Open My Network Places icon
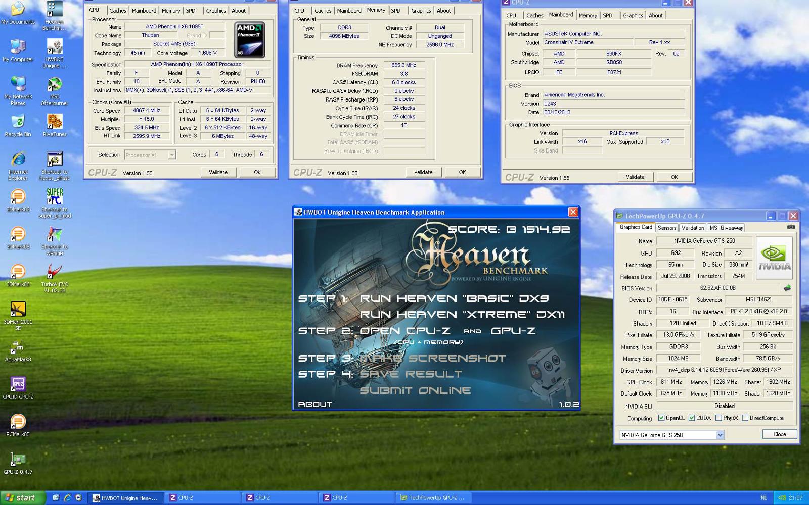Viewport: 809px width, 505px height. (18, 91)
